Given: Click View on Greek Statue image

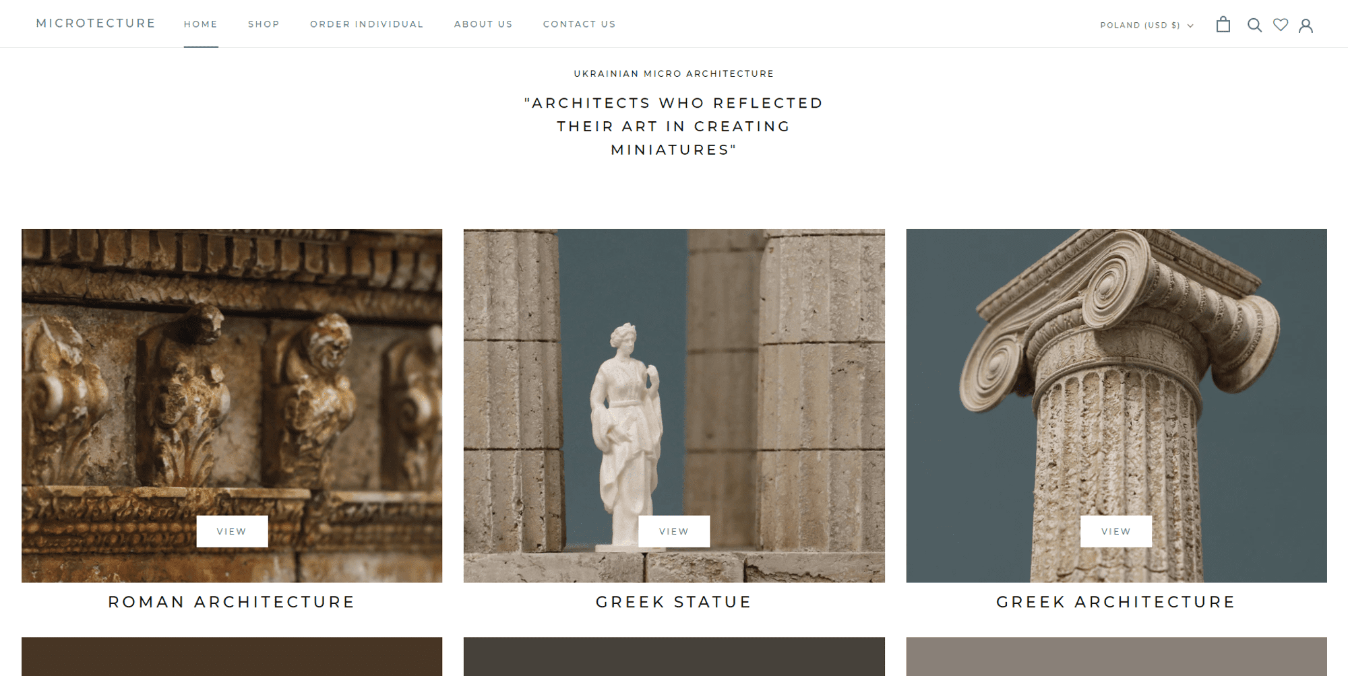Looking at the screenshot, I should [x=674, y=531].
